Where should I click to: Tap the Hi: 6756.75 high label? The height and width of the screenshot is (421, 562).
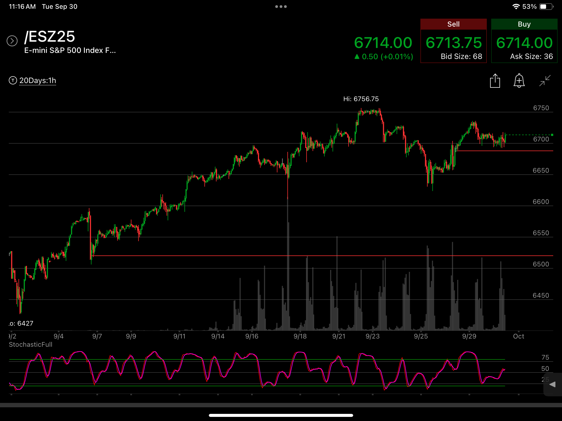pyautogui.click(x=361, y=99)
